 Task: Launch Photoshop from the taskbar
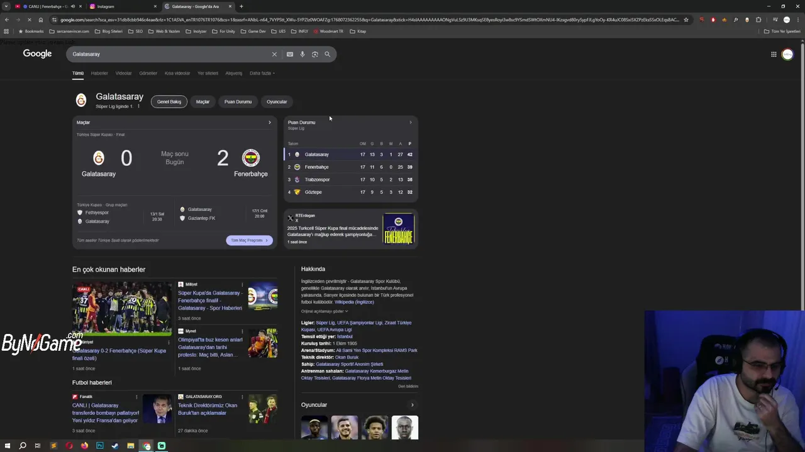[99, 446]
